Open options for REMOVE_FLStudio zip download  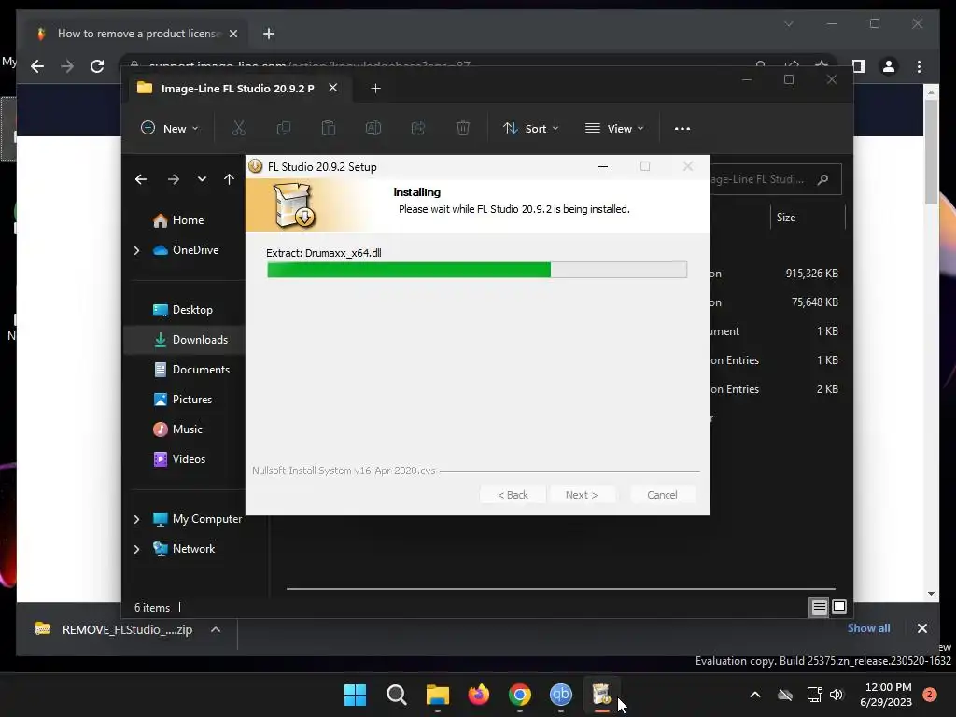pos(216,629)
